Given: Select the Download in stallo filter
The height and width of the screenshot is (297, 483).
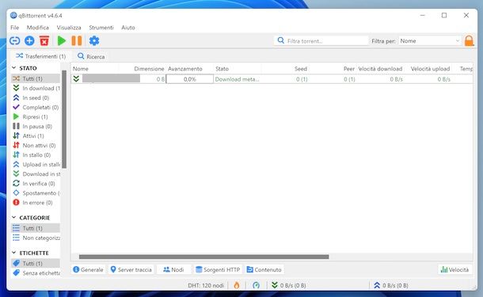Looking at the screenshot, I should 36,174.
